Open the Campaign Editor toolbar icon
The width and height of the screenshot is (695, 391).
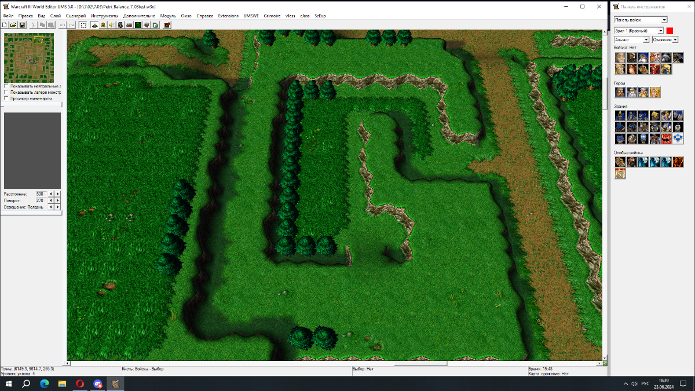[129, 25]
